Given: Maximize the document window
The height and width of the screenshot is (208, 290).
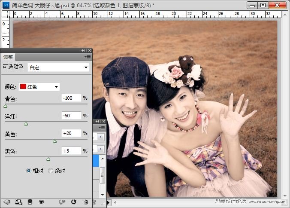Looking at the screenshot, I should [263, 5].
